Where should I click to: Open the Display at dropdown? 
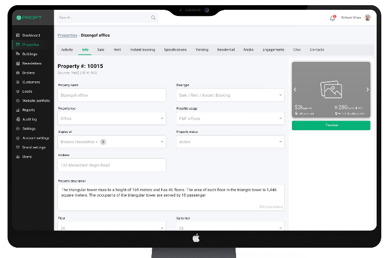(112, 142)
